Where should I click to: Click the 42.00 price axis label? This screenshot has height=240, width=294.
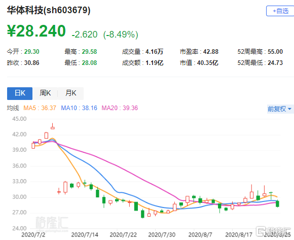click(19, 134)
